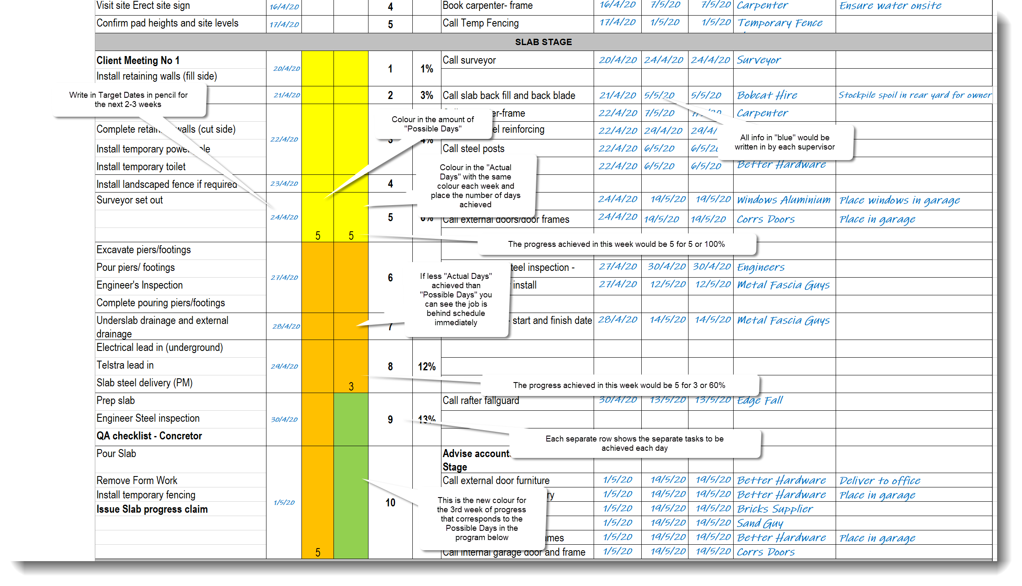Screen dimensions: 1022x586
Task: Click the 5 for 5 or 100% callout
Action: tap(616, 244)
